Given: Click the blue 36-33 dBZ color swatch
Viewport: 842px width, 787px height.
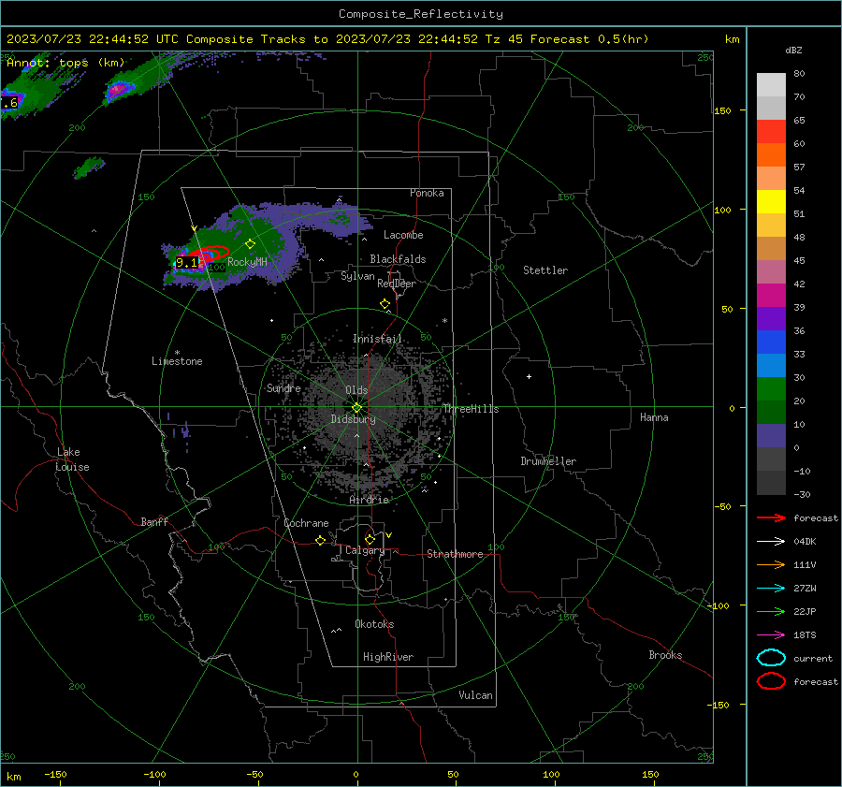Looking at the screenshot, I should click(771, 342).
